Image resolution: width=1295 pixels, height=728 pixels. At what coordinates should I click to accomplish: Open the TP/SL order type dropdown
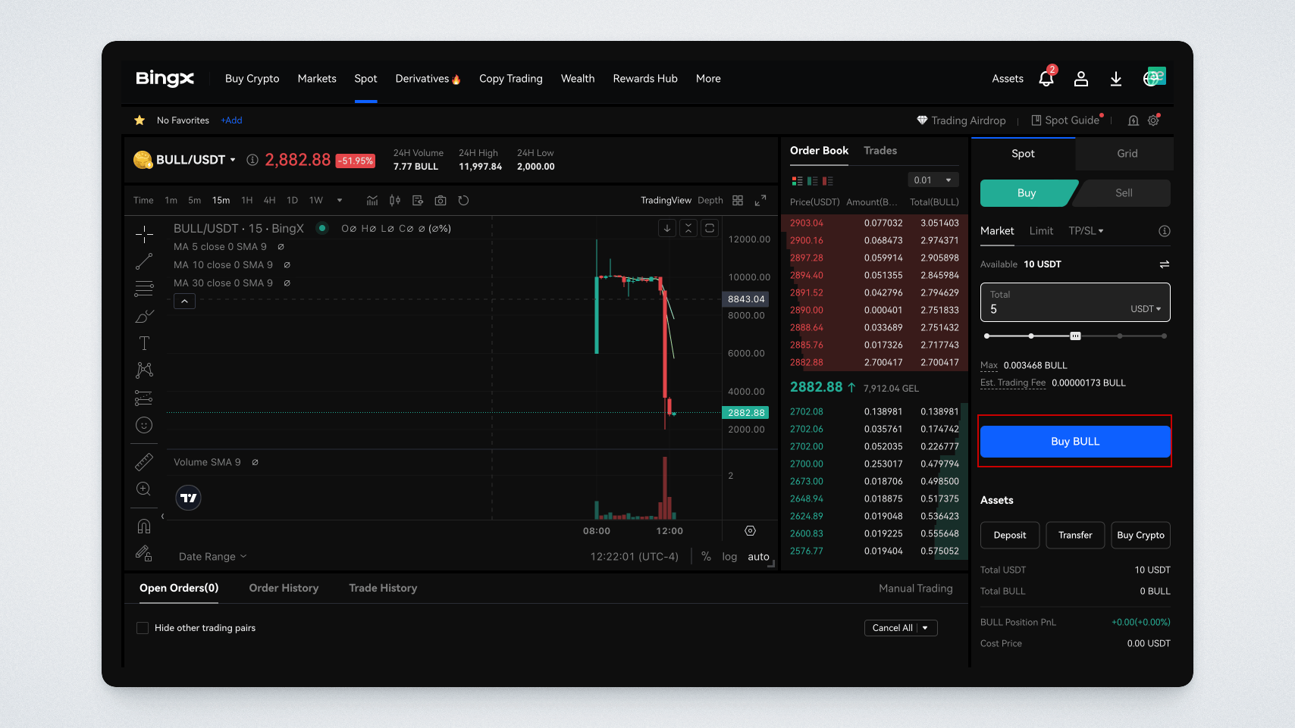[1086, 231]
